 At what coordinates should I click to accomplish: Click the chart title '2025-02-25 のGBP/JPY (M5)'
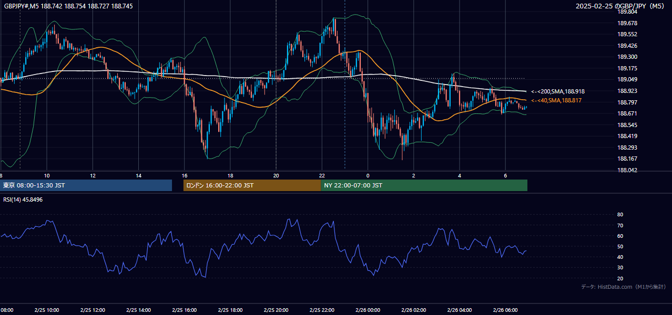620,6
